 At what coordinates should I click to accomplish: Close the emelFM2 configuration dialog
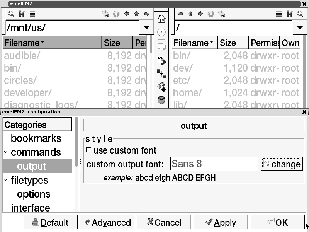coord(304,112)
